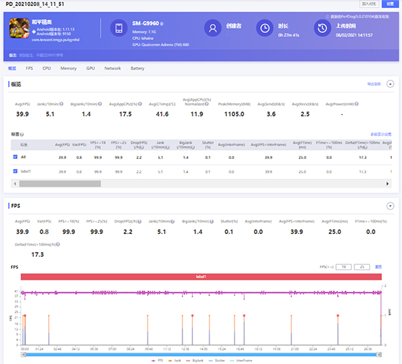
Task: Uncheck the label1 row checkbox
Action: (x=15, y=172)
